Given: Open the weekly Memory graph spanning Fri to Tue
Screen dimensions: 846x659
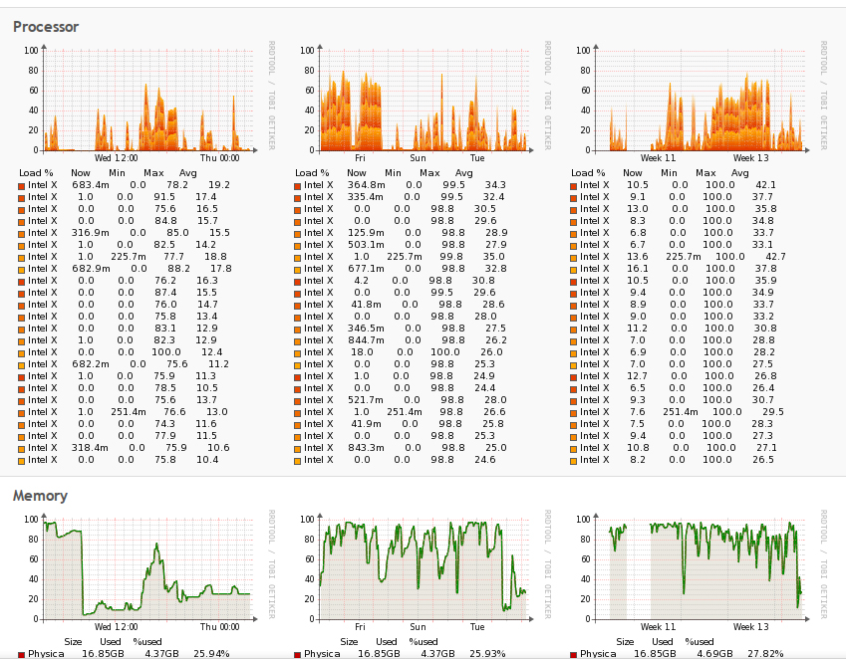Looking at the screenshot, I should click(420, 568).
